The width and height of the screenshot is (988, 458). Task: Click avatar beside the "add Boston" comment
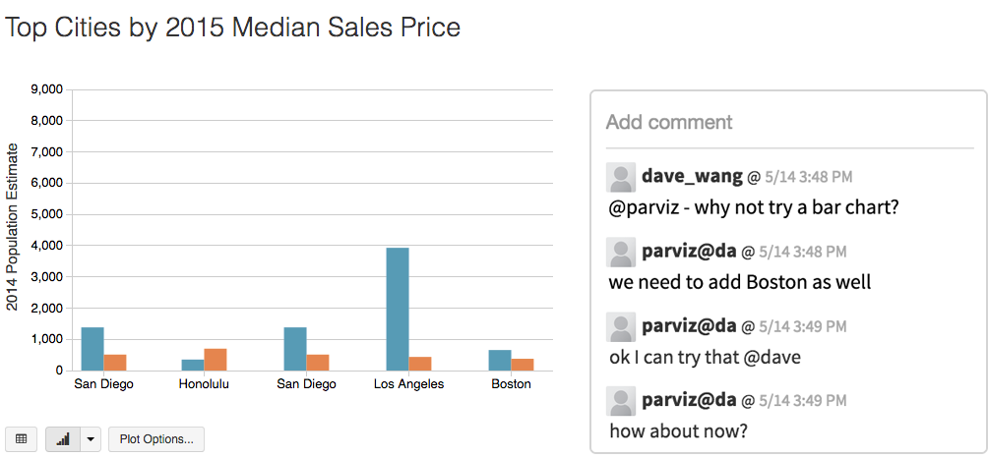[621, 253]
